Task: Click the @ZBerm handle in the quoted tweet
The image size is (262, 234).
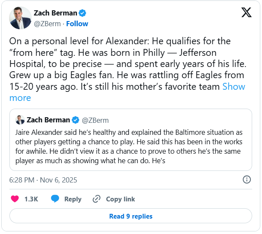Action: (95, 120)
